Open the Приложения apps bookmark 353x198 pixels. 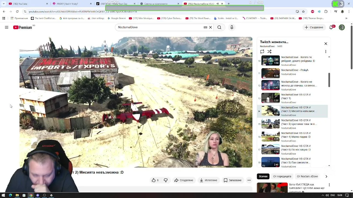coord(19,18)
